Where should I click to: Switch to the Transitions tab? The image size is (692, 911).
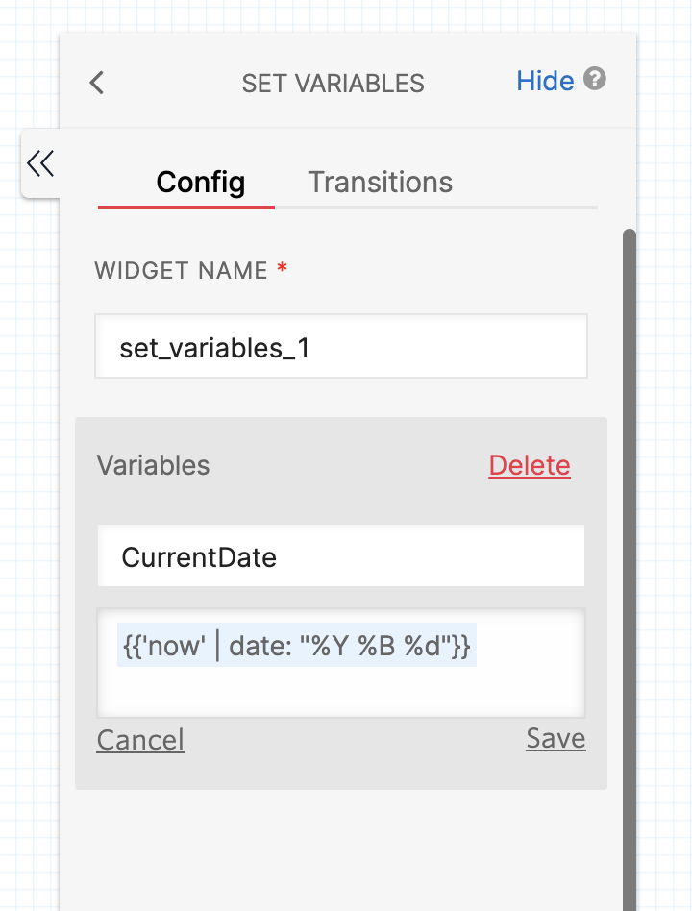pyautogui.click(x=380, y=182)
